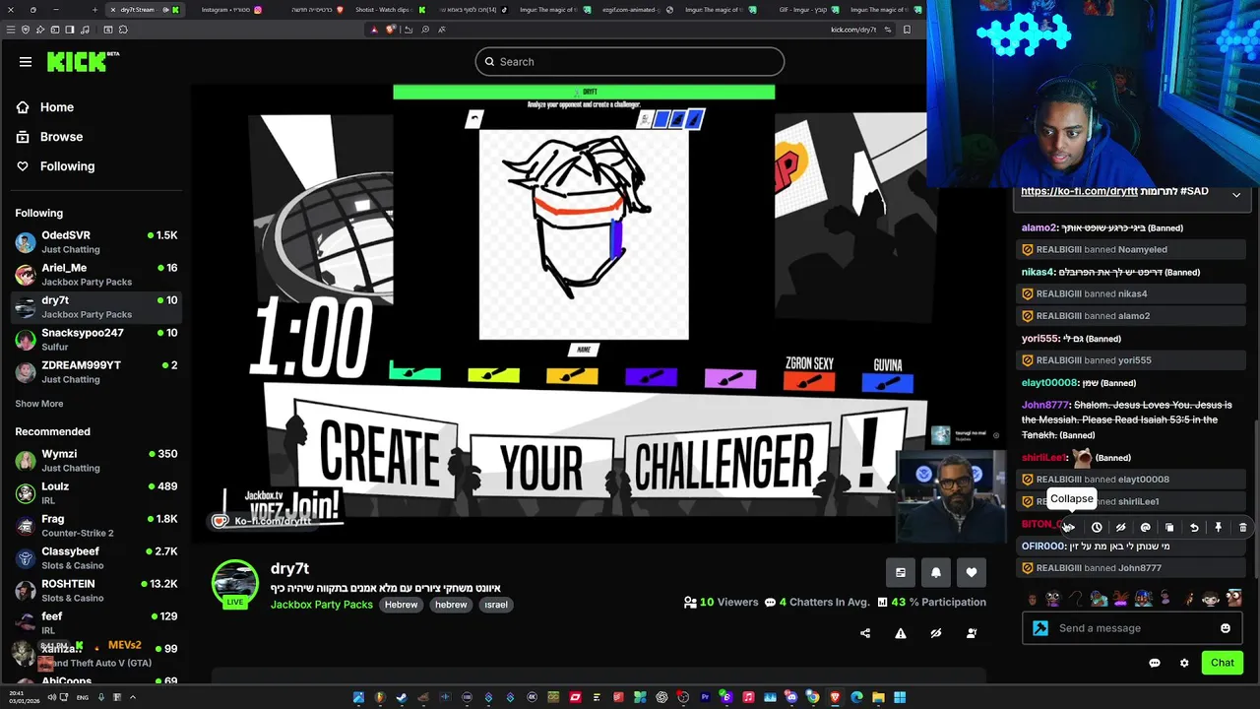The image size is (1260, 709).
Task: Expand pinned message chevron in chat
Action: tap(1236, 195)
